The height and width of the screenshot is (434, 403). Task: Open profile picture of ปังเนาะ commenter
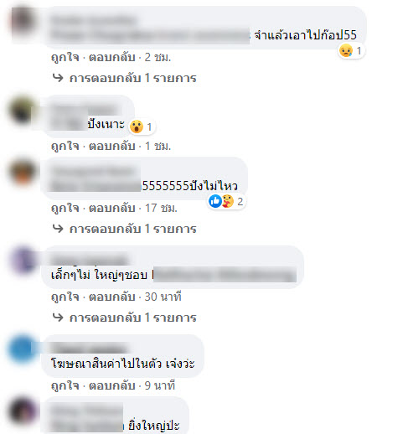click(x=23, y=111)
